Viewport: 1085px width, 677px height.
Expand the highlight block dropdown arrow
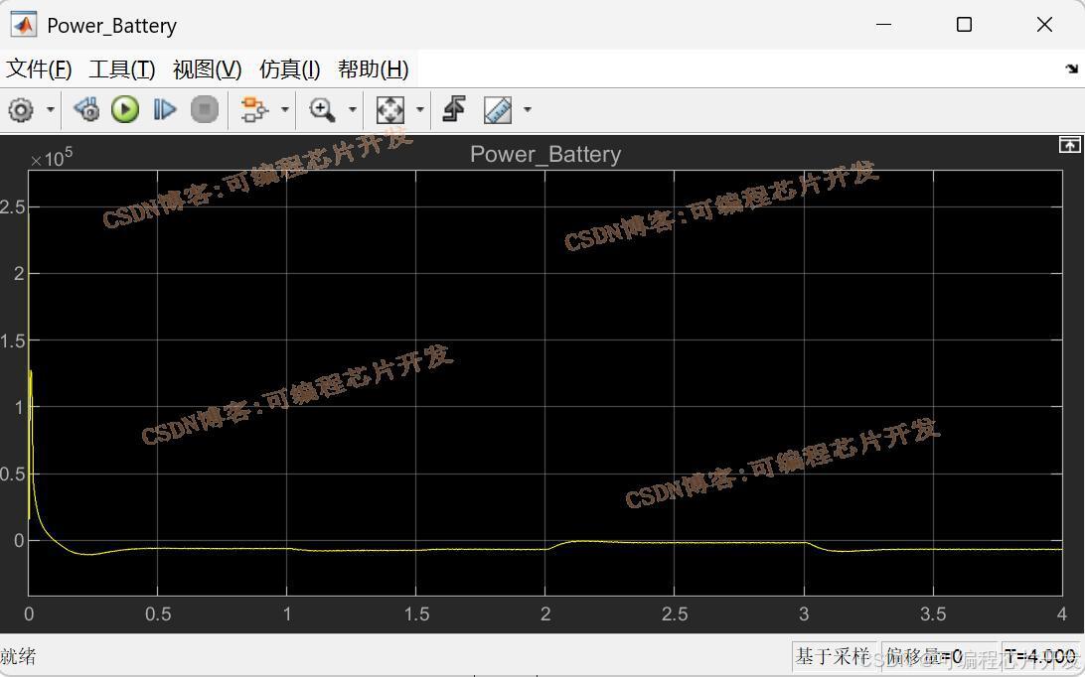pyautogui.click(x=284, y=109)
